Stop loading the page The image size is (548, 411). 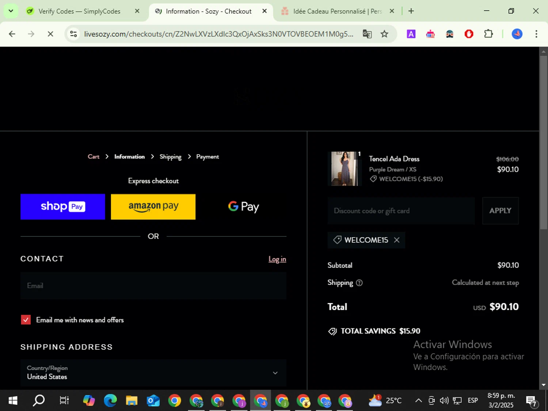click(x=50, y=34)
